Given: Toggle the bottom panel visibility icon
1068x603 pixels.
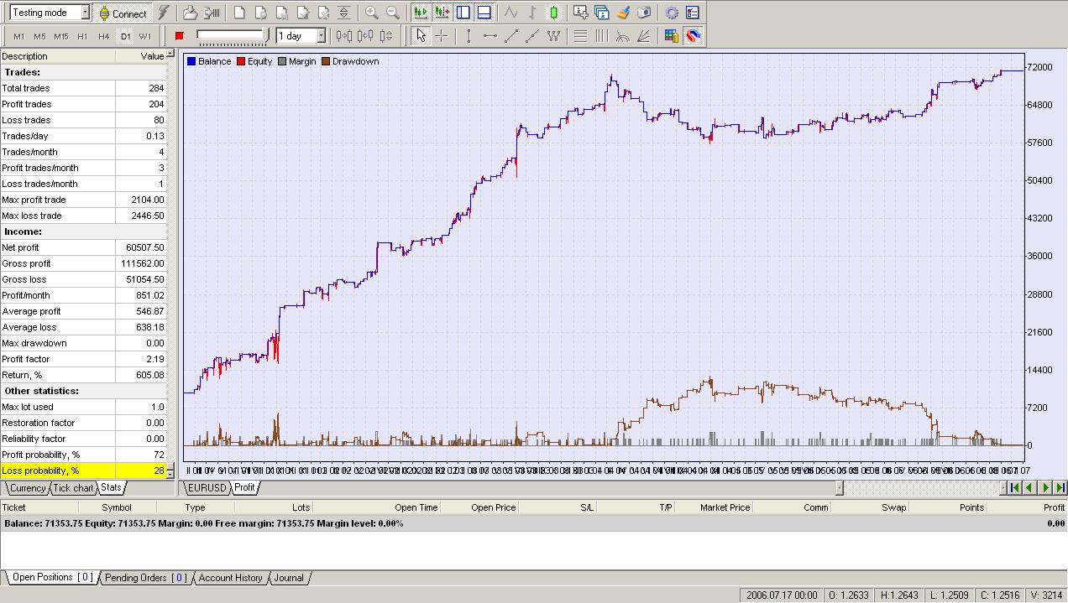Looking at the screenshot, I should 484,13.
